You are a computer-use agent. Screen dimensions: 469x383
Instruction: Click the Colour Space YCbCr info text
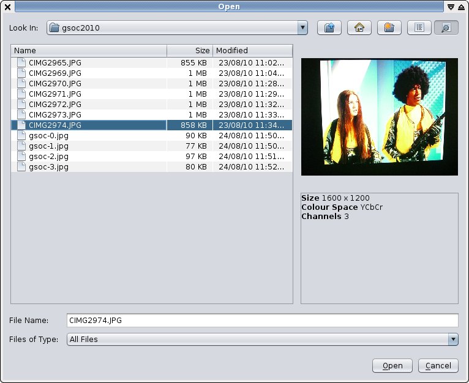[x=342, y=207]
